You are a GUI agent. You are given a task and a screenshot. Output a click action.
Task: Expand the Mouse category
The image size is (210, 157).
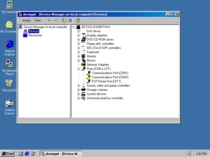pos(78,61)
